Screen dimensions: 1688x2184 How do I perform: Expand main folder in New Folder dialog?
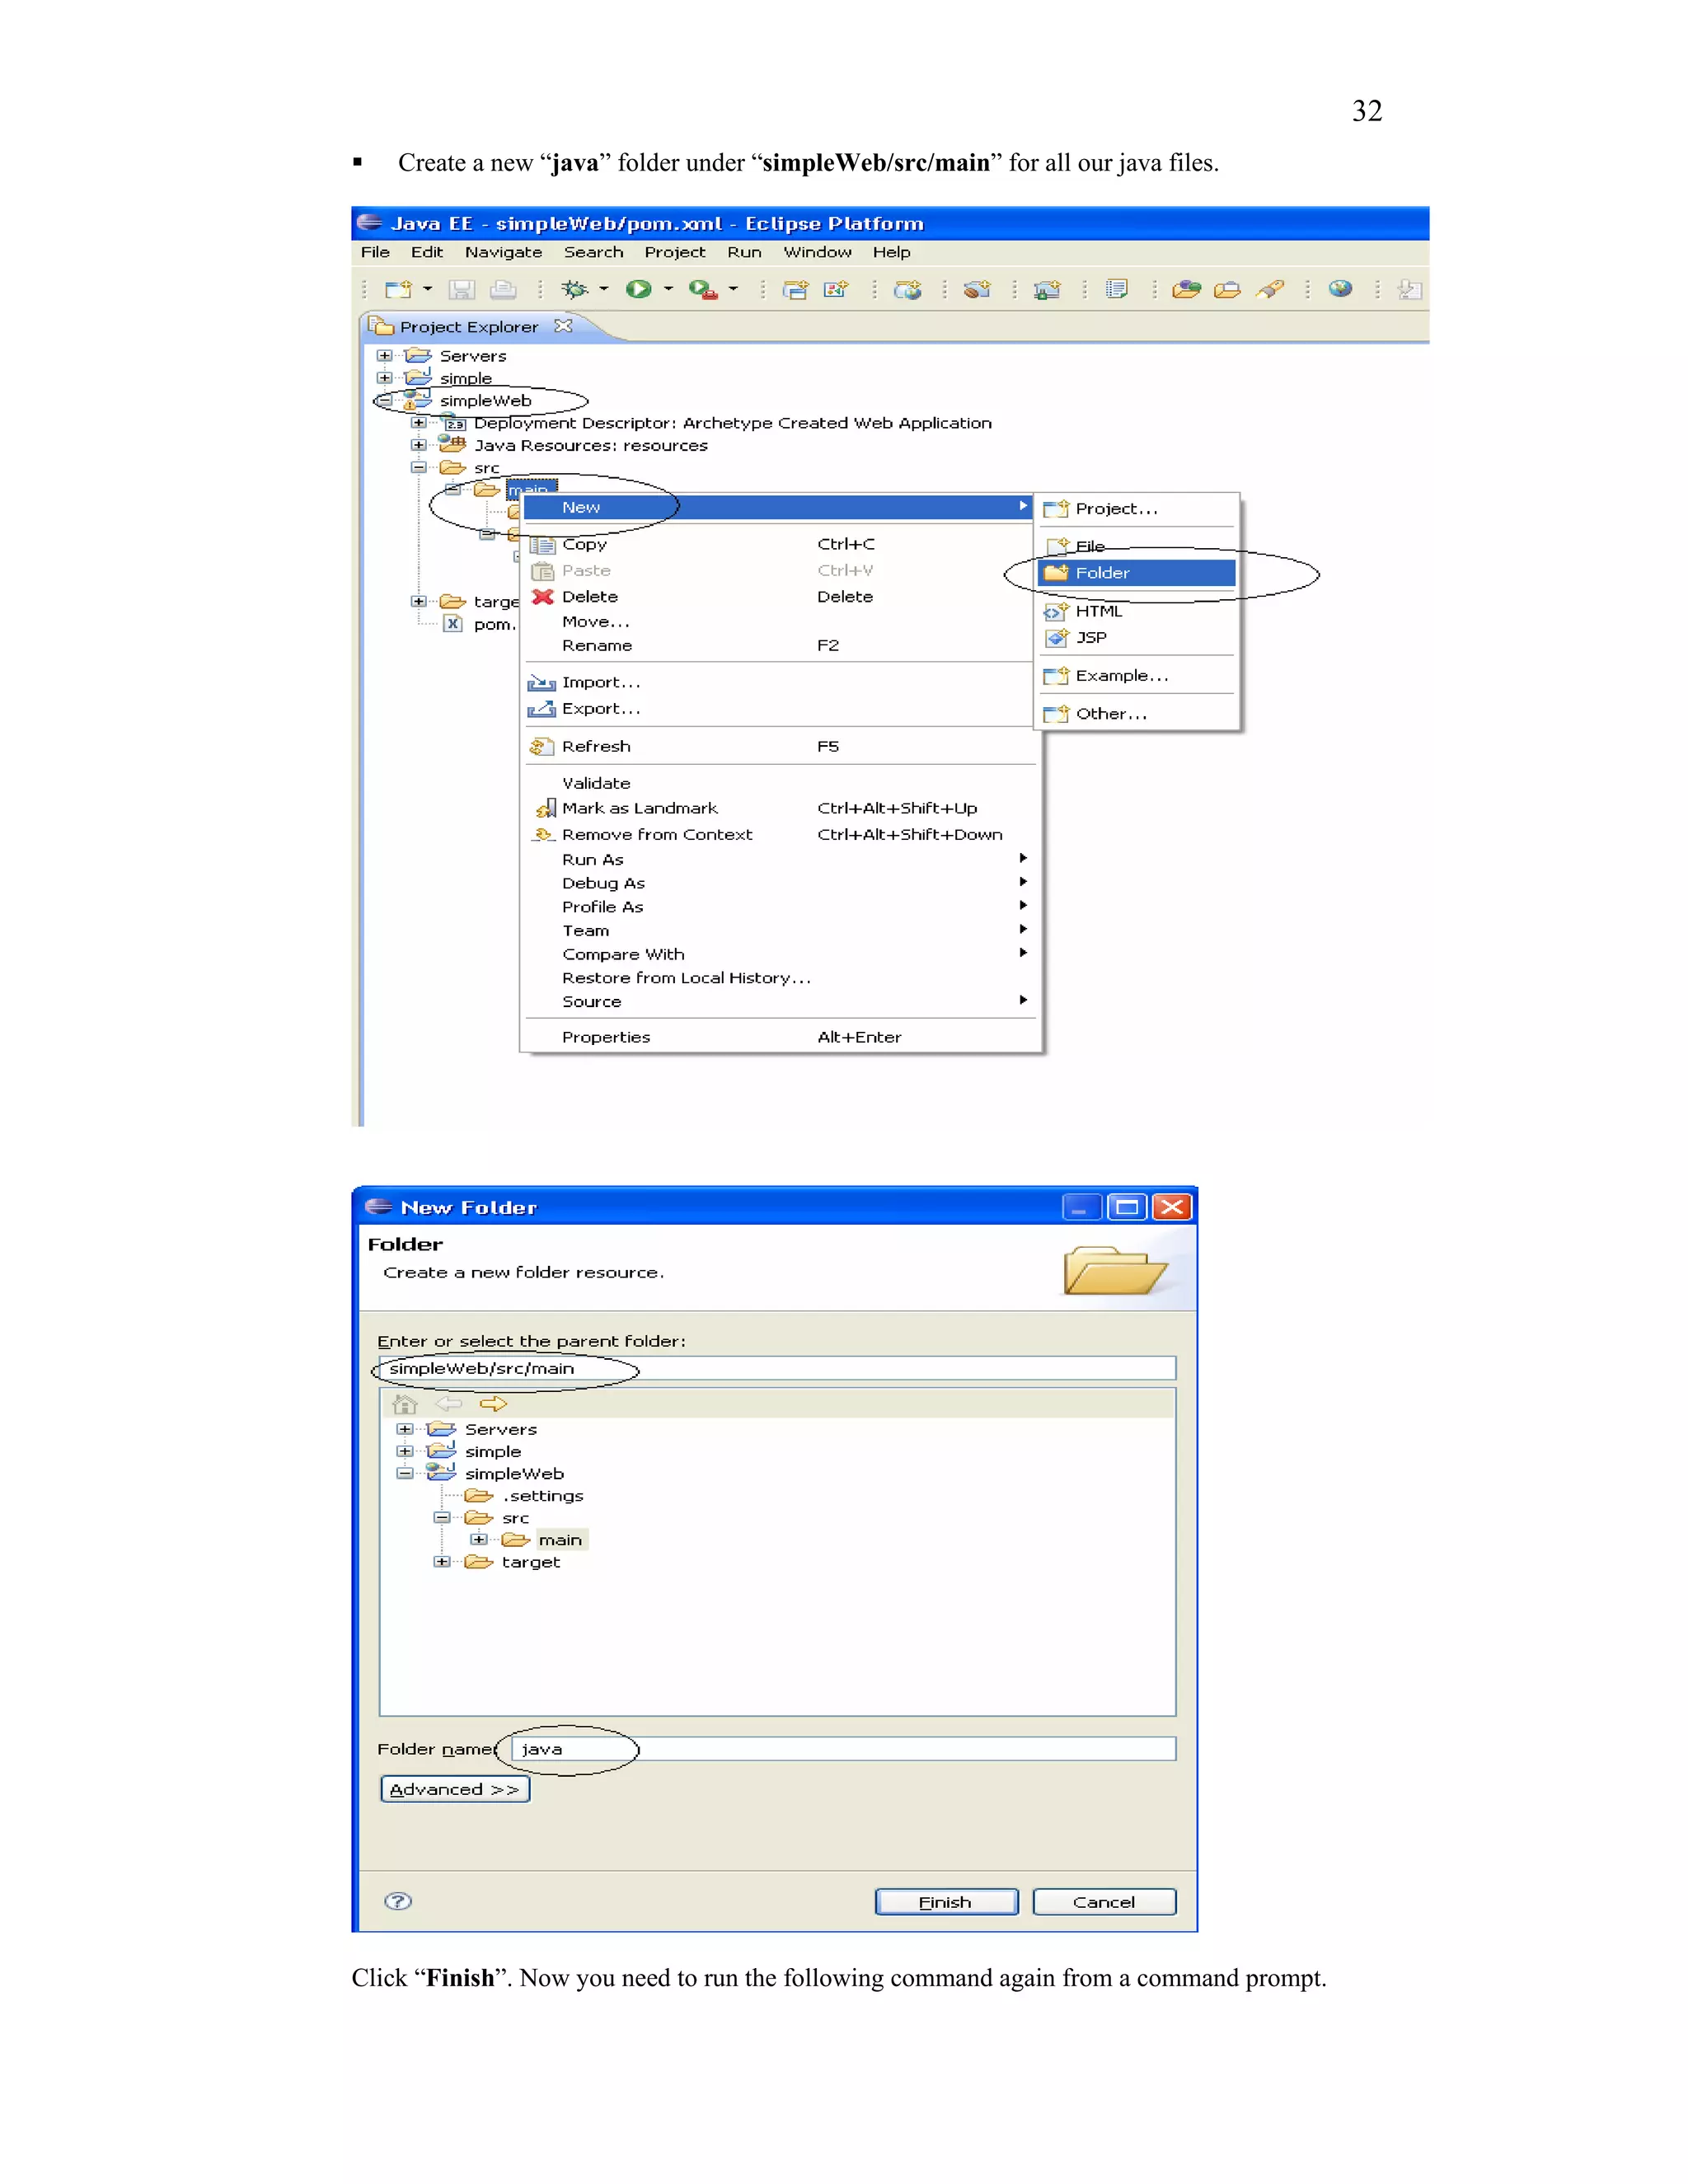click(x=478, y=1539)
